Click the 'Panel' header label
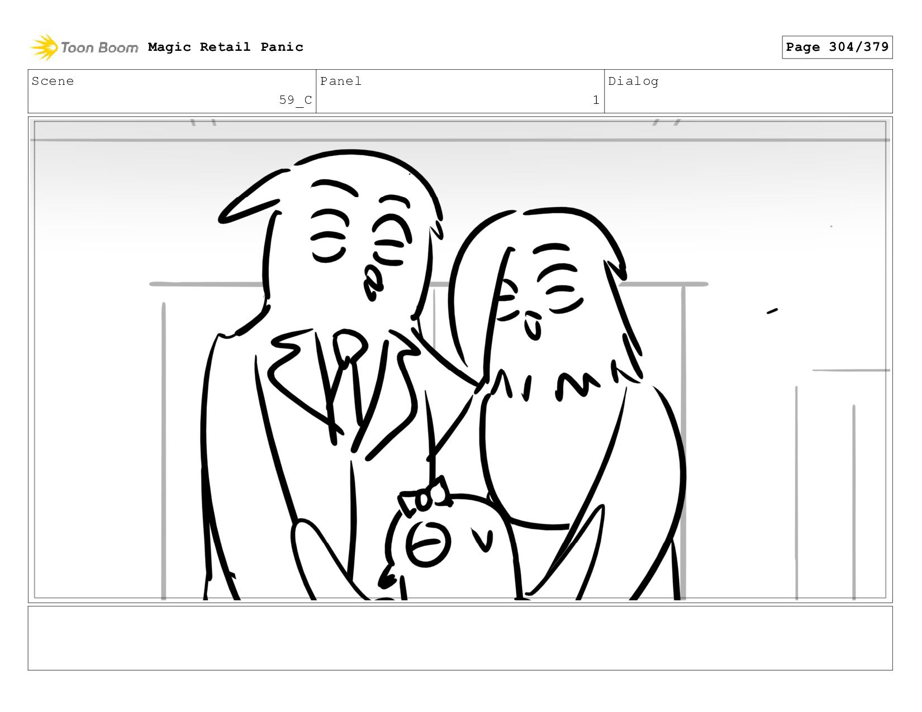 click(x=341, y=81)
